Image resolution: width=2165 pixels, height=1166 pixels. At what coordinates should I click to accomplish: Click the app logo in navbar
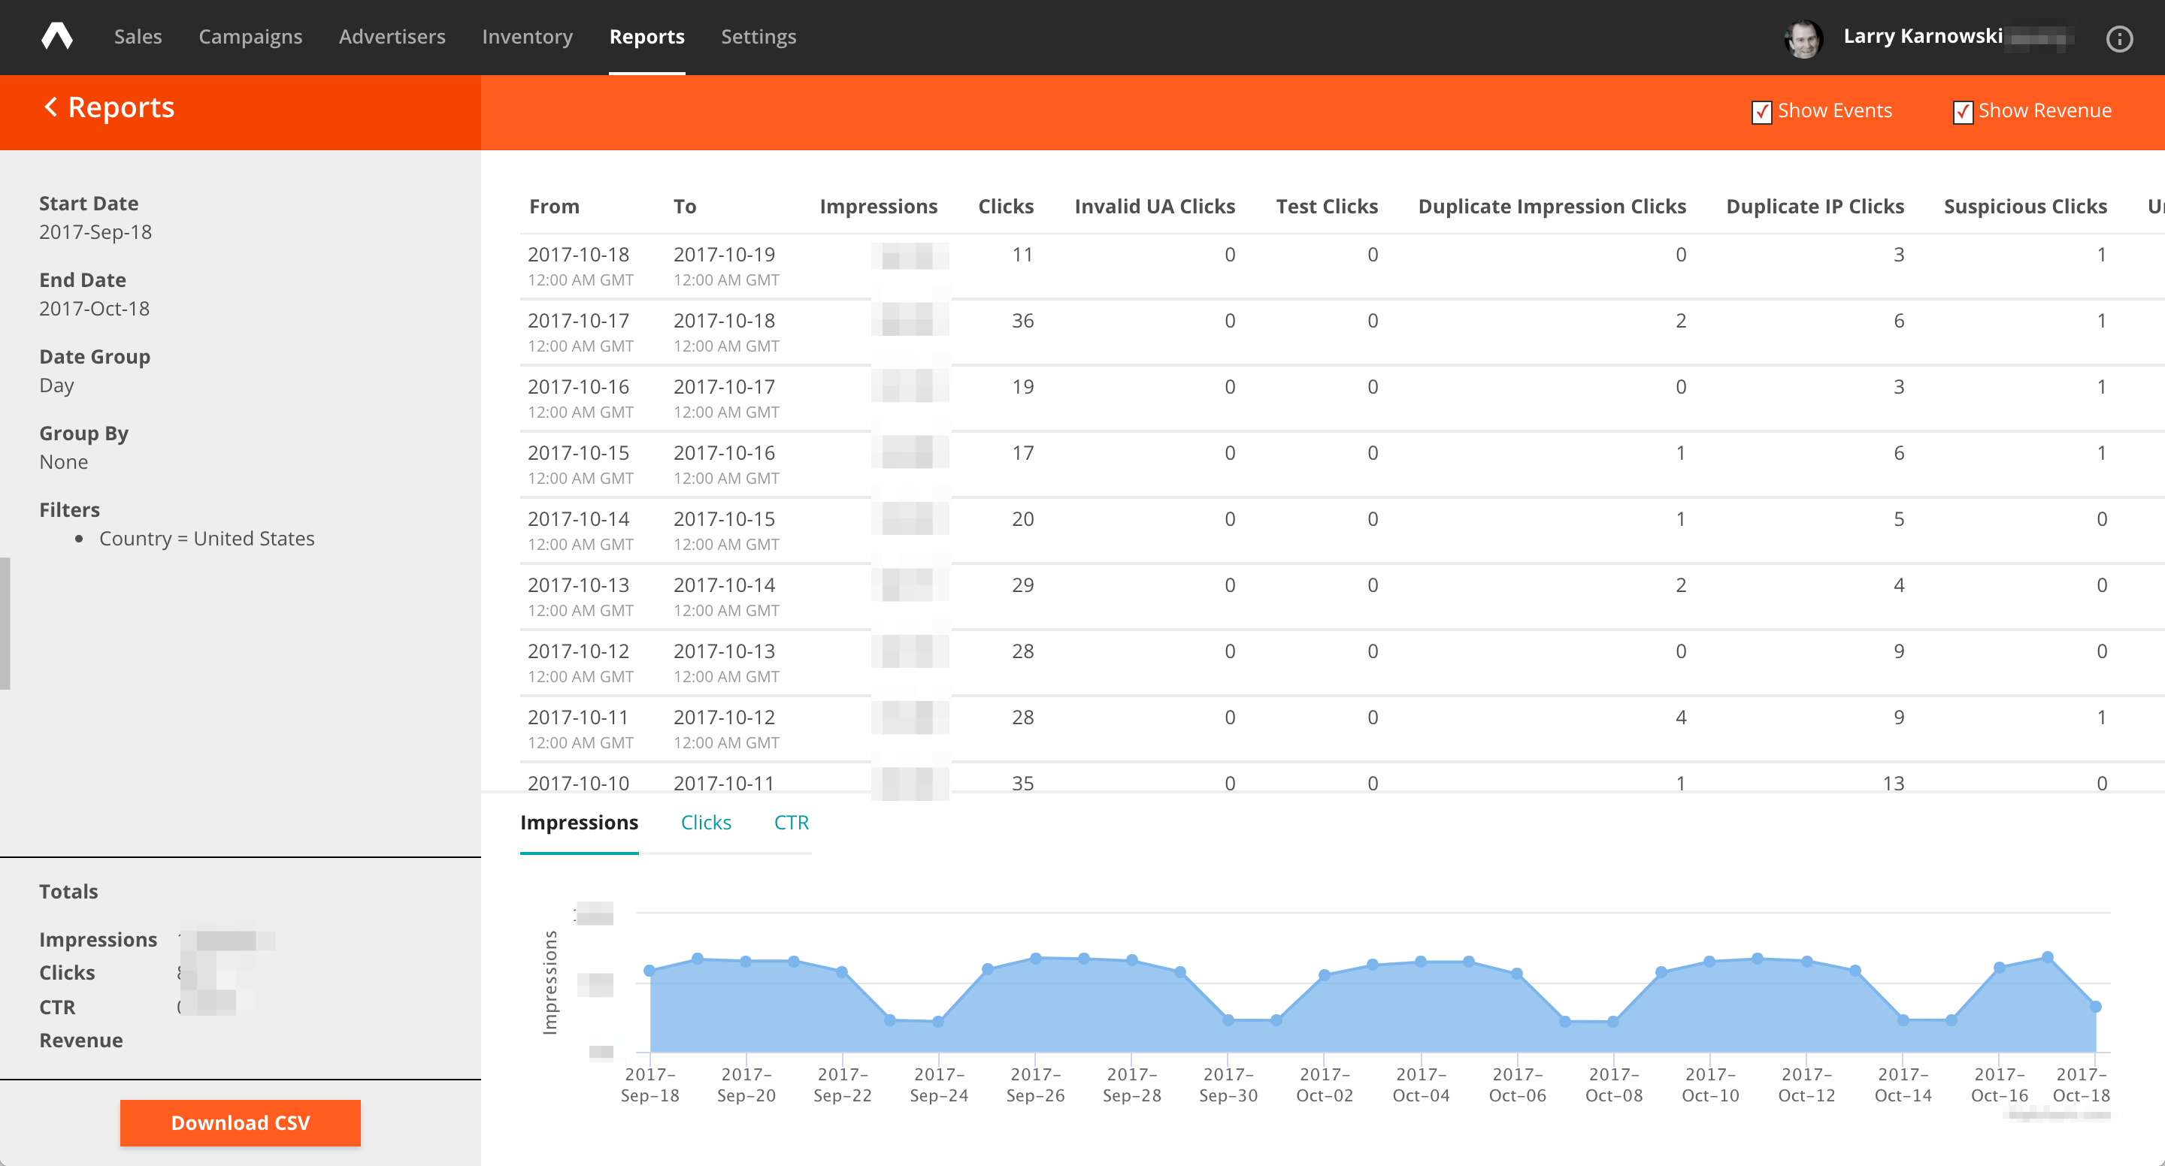point(57,36)
